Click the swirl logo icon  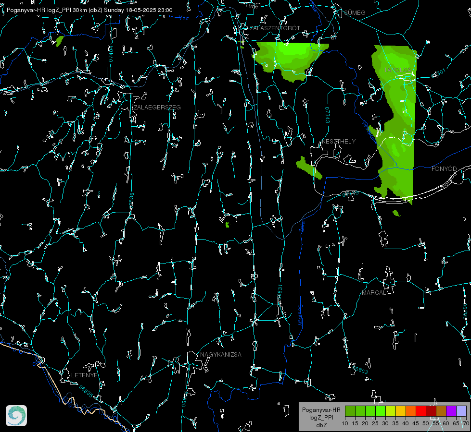[x=16, y=416]
